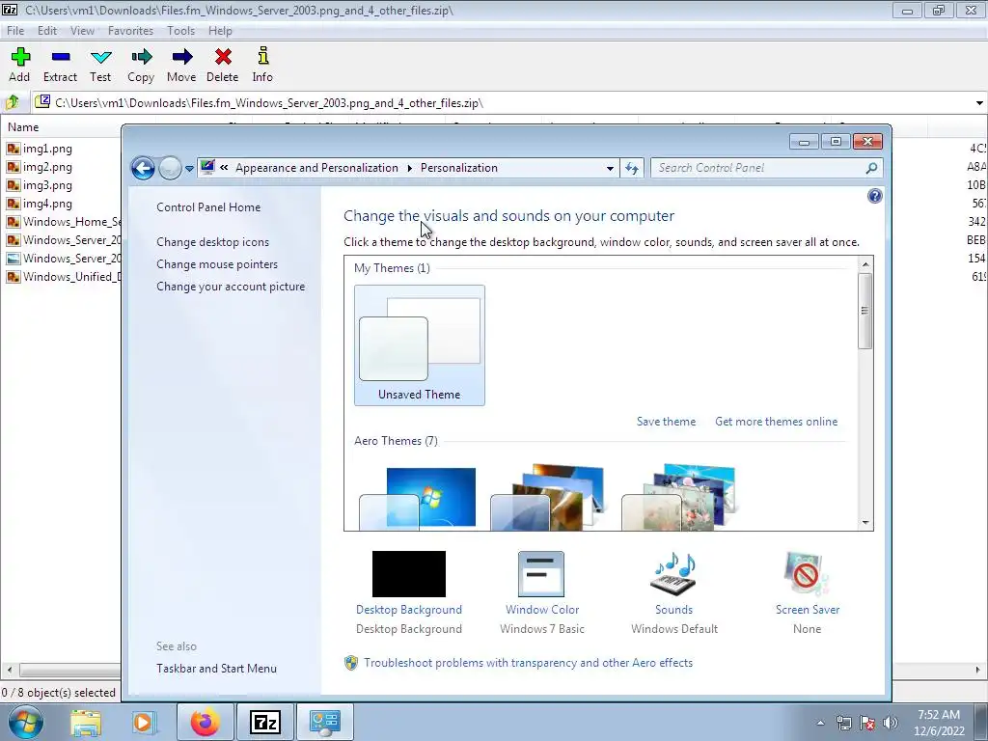Open Desktop Background black preview icon
Image resolution: width=988 pixels, height=741 pixels.
[x=409, y=574]
